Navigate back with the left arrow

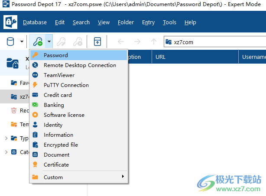[121, 42]
